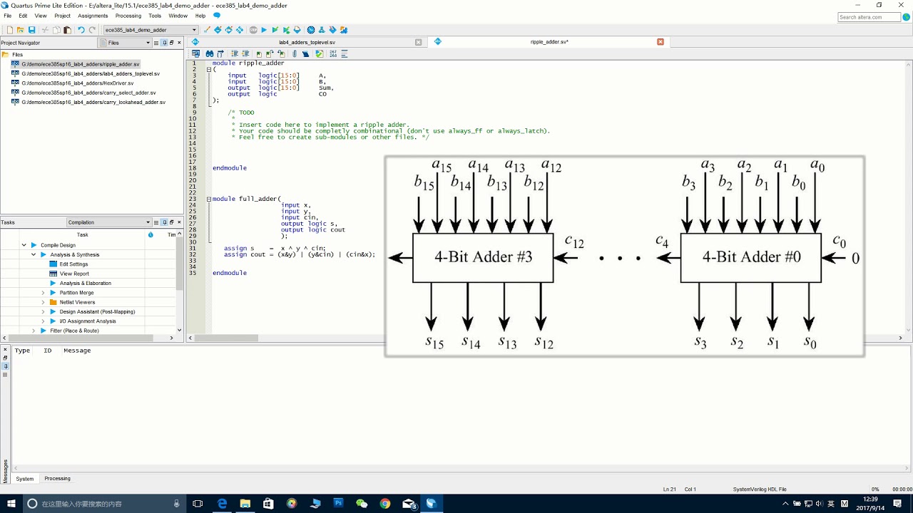Collapse the Analysis & Synthesis task

coord(33,254)
